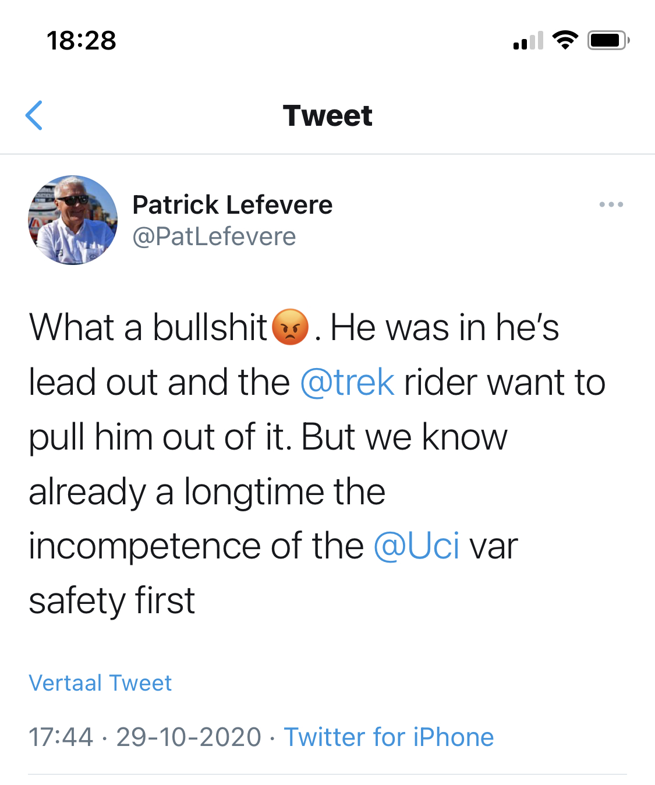Open the @Uci mention
The image size is (655, 785).
pyautogui.click(x=416, y=546)
